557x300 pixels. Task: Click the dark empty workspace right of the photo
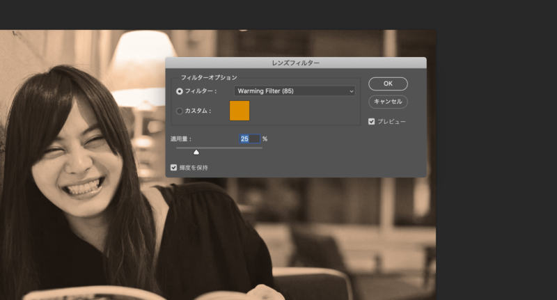tap(494, 209)
